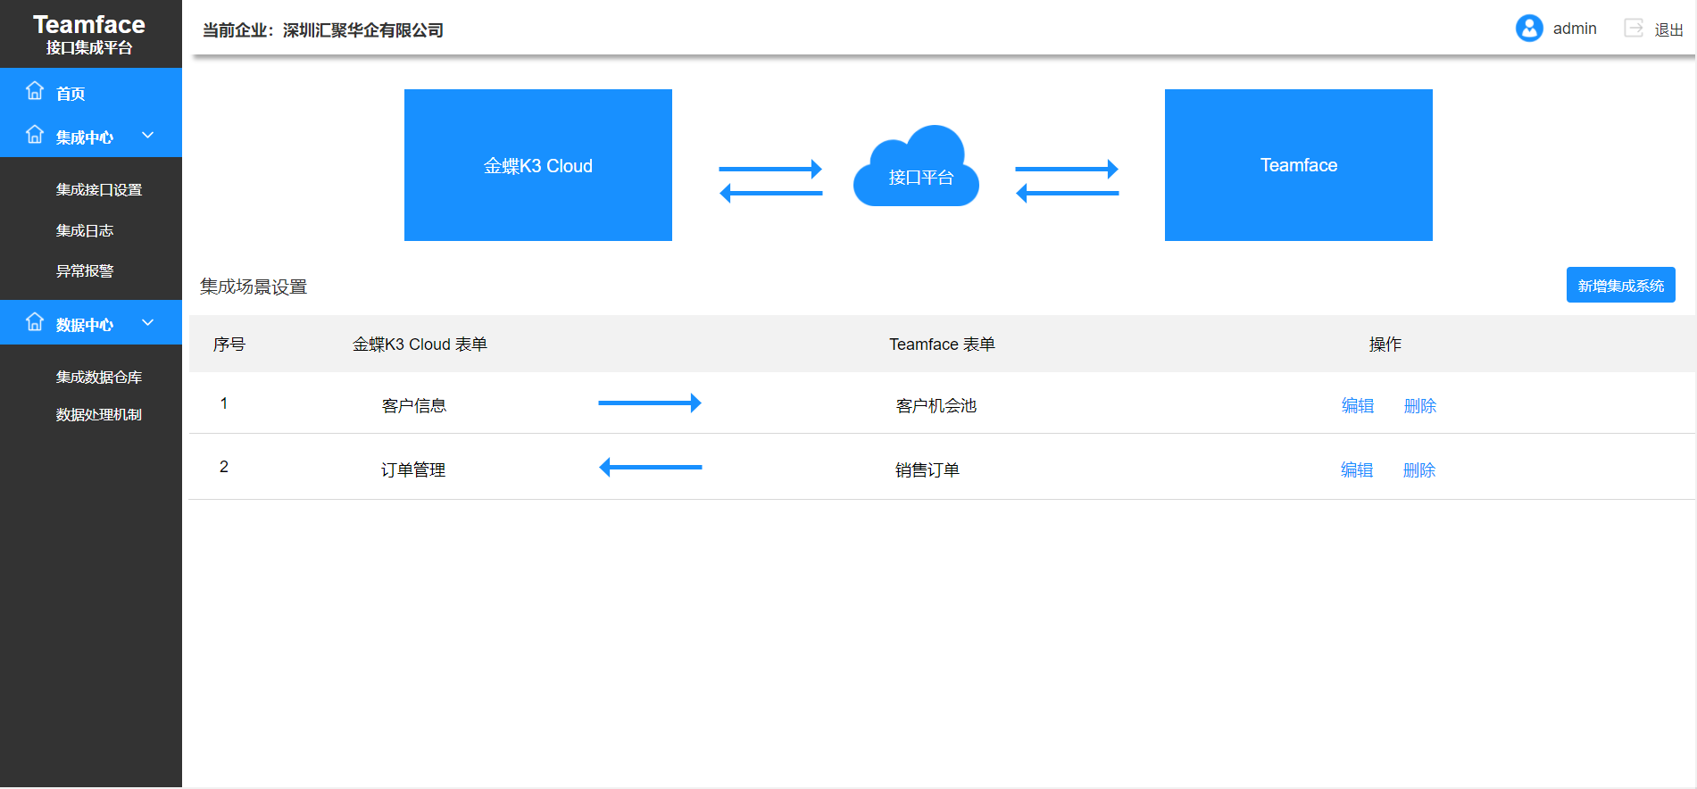Image resolution: width=1697 pixels, height=789 pixels.
Task: Click the 客户信息 cell
Action: (414, 406)
